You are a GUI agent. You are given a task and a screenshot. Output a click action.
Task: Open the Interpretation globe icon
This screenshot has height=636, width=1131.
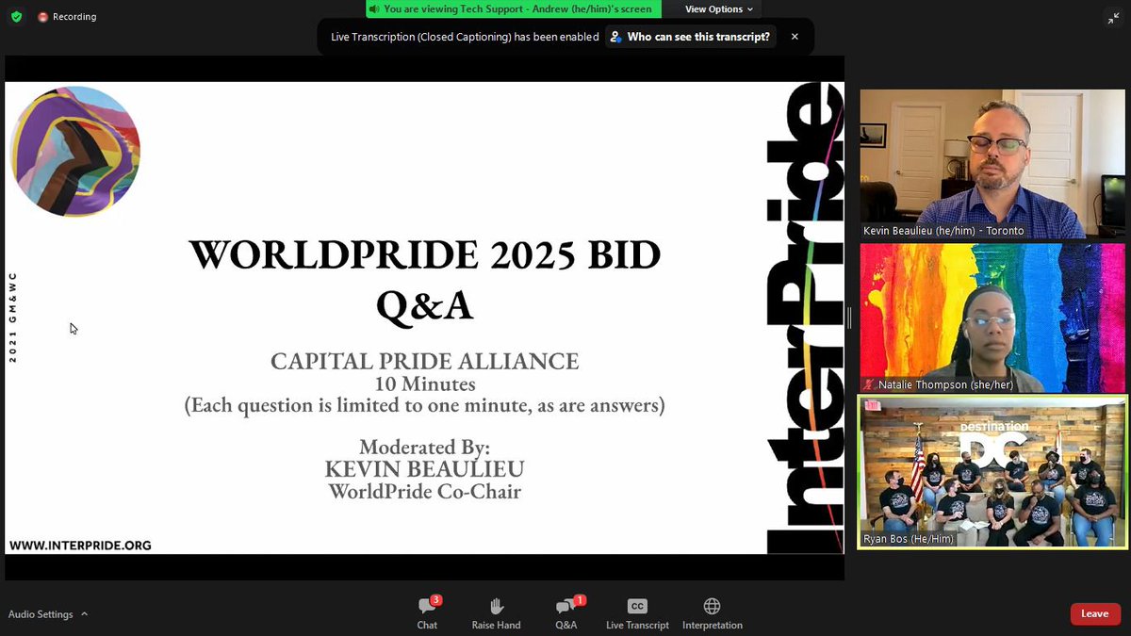(x=713, y=606)
